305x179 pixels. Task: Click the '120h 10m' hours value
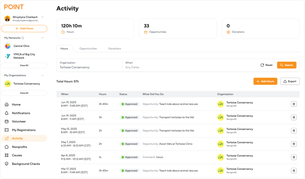(71, 26)
